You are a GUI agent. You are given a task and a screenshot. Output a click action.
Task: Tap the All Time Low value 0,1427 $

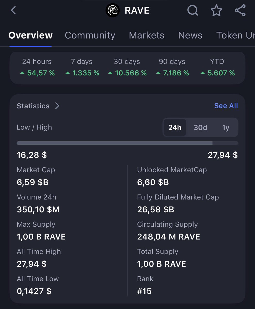pos(34,291)
